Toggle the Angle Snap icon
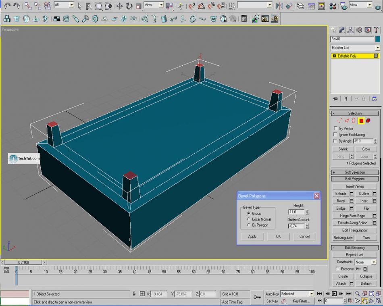The width and height of the screenshot is (383, 306). [x=202, y=6]
